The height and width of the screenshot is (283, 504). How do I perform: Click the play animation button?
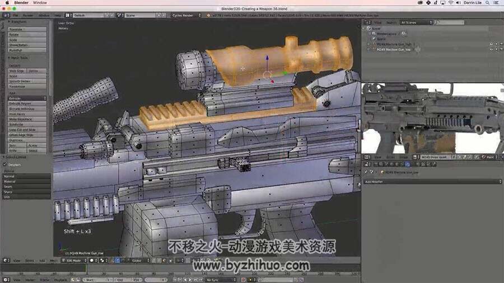[190, 280]
